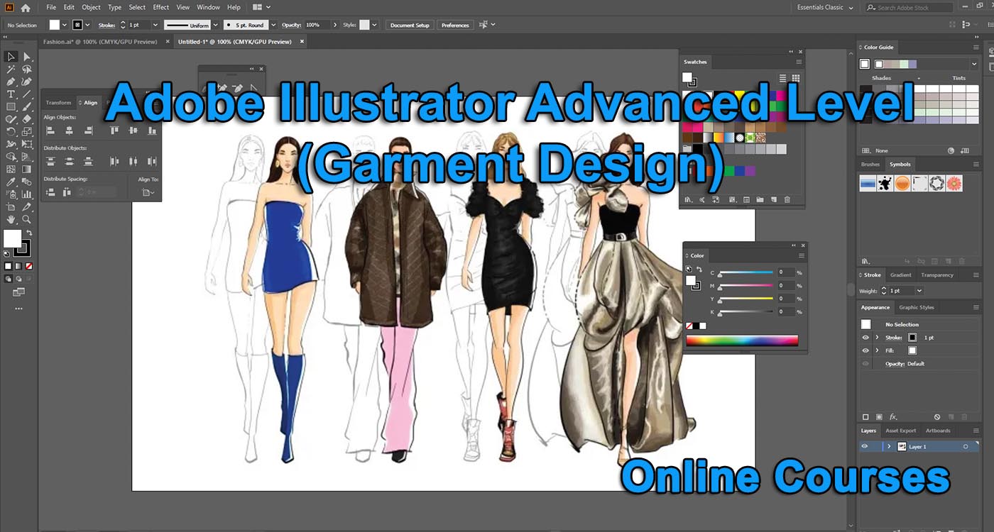The image size is (994, 532).
Task: Click the Swatches panel menu icon
Action: point(799,62)
